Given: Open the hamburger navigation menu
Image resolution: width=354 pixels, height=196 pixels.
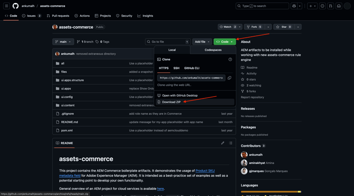Looking at the screenshot, I should point(7,6).
